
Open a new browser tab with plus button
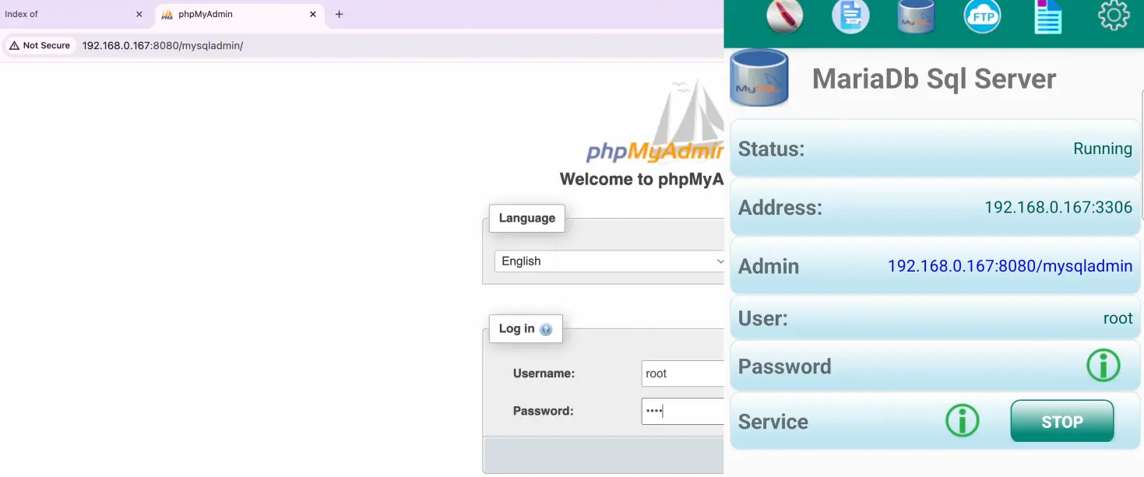(339, 14)
